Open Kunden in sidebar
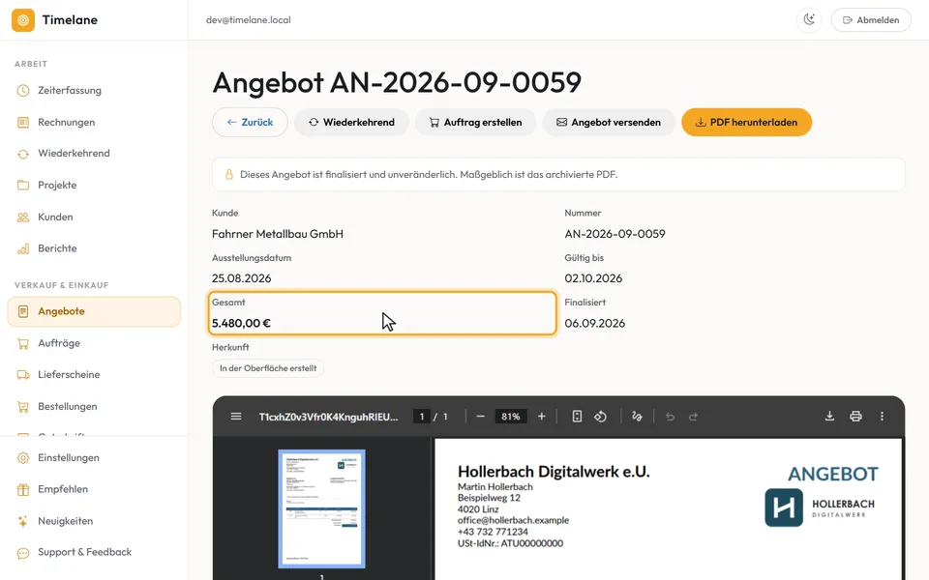This screenshot has width=929, height=580. [94, 217]
